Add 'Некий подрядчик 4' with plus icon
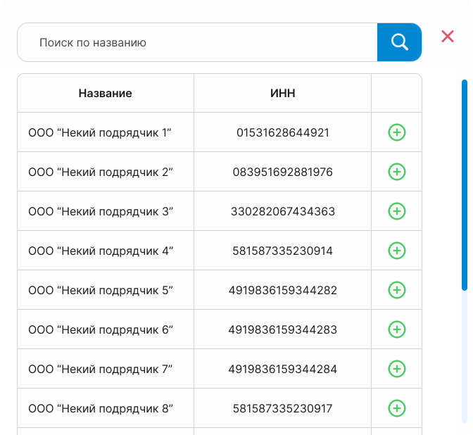The image size is (473, 435). (x=397, y=251)
